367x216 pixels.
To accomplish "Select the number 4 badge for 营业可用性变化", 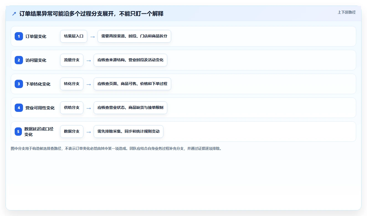I will (x=19, y=108).
